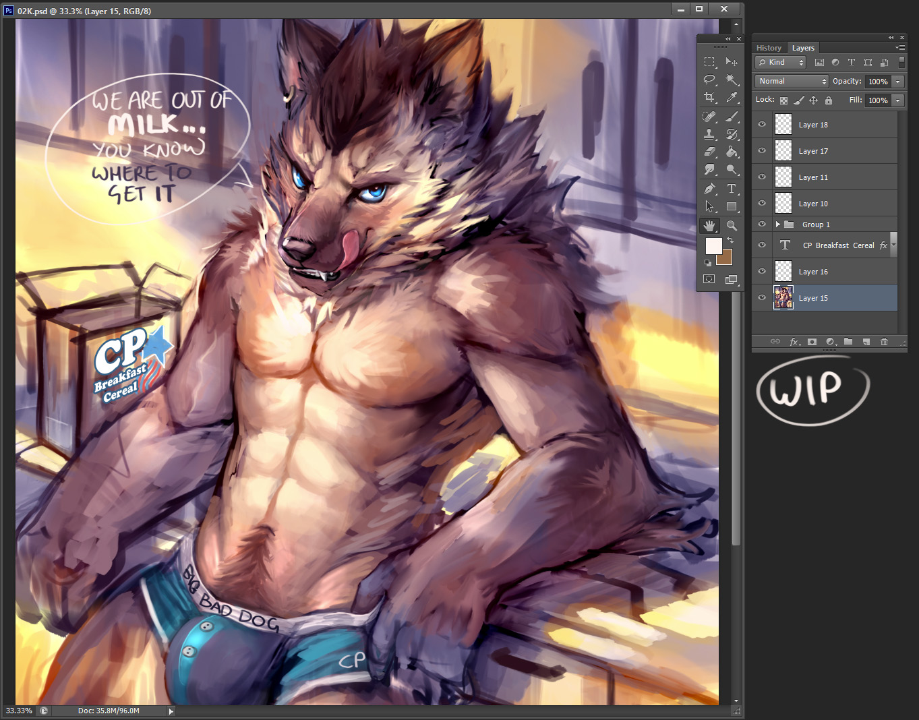Switch to the Layers tab
The image size is (919, 720).
(x=803, y=48)
